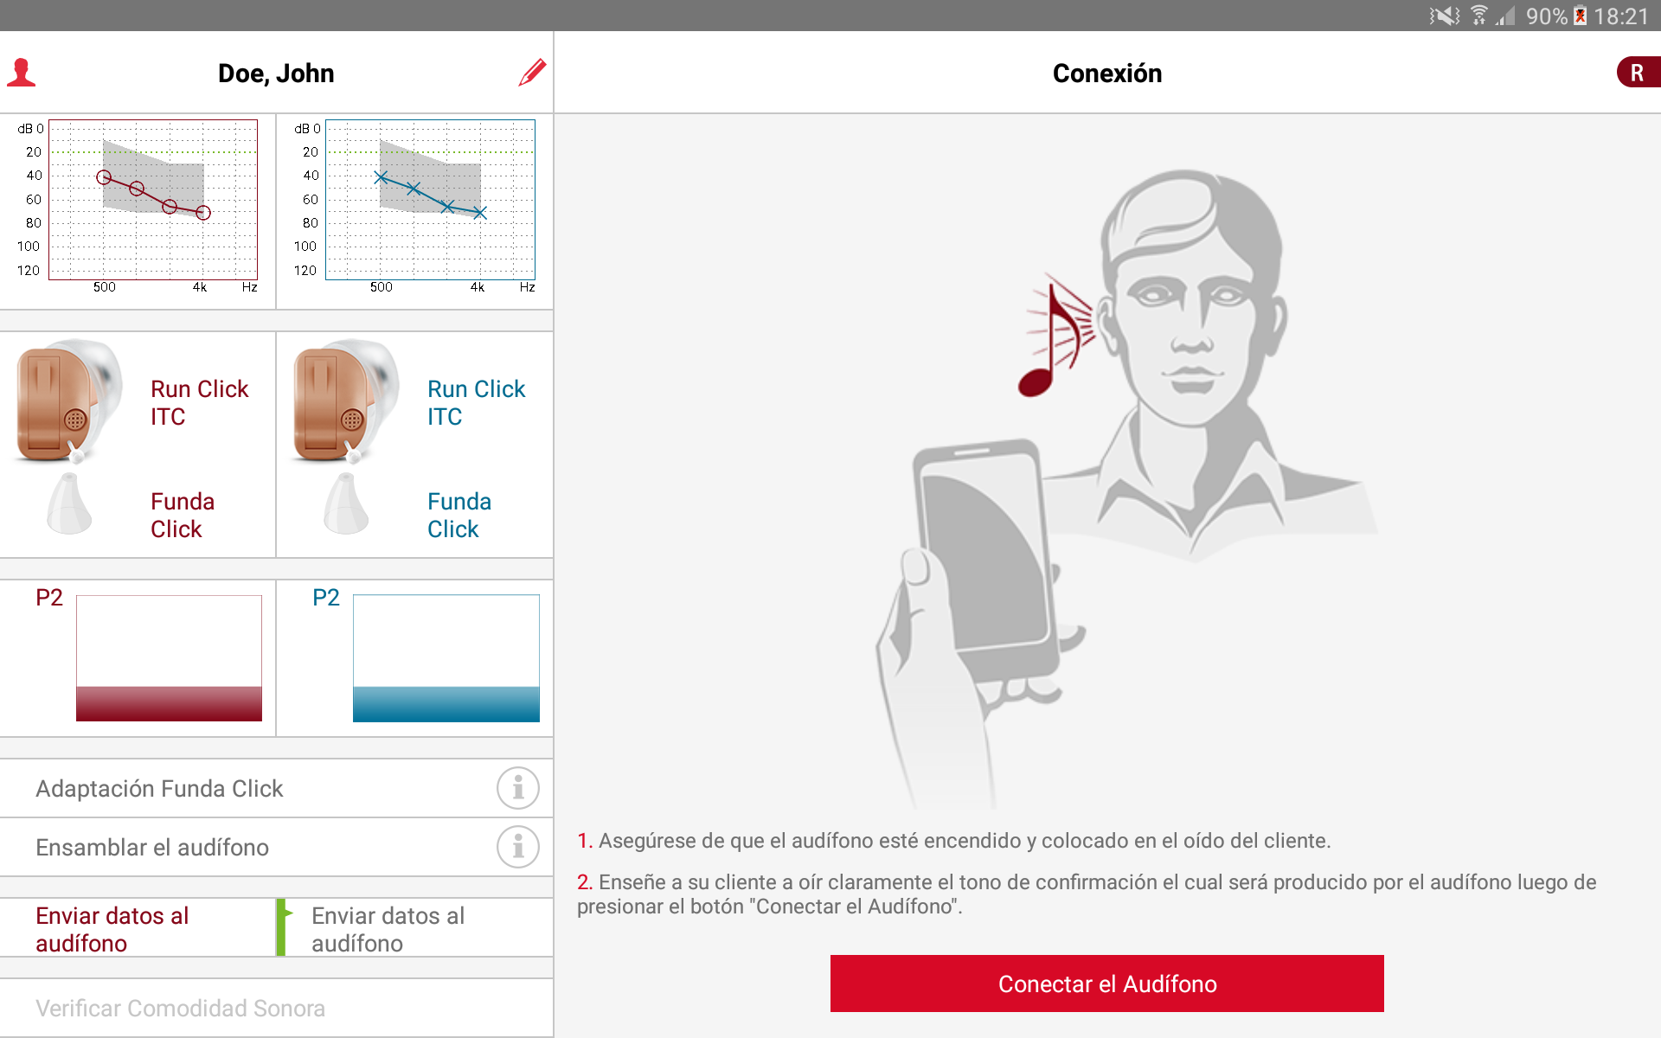Tap the second instruction about tono de confirmación
The image size is (1661, 1038).
(1087, 894)
